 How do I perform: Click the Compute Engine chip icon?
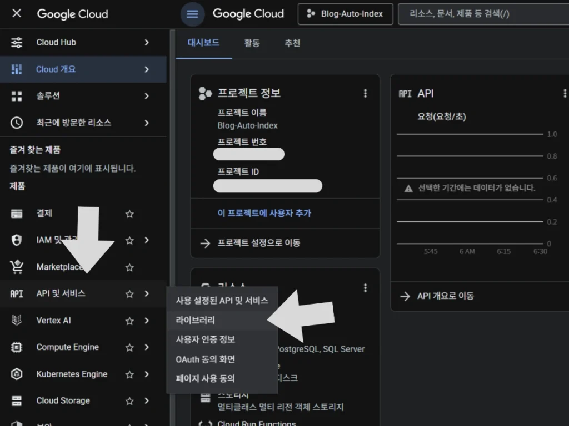click(x=17, y=347)
